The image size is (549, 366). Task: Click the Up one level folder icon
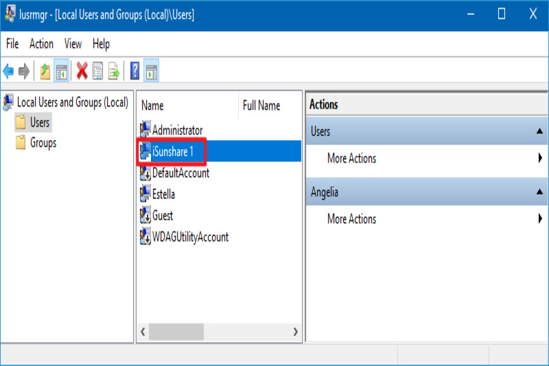(45, 71)
